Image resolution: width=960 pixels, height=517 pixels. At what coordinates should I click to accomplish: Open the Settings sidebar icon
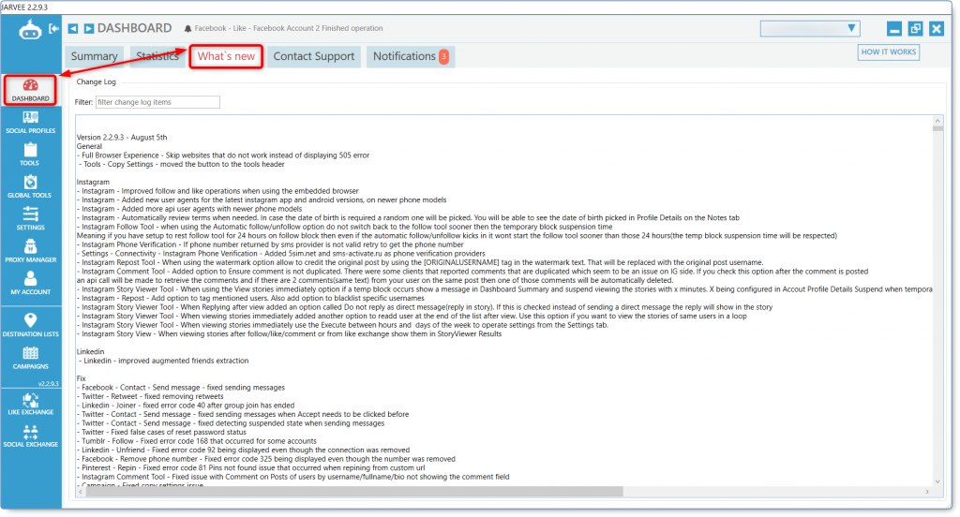pos(30,219)
